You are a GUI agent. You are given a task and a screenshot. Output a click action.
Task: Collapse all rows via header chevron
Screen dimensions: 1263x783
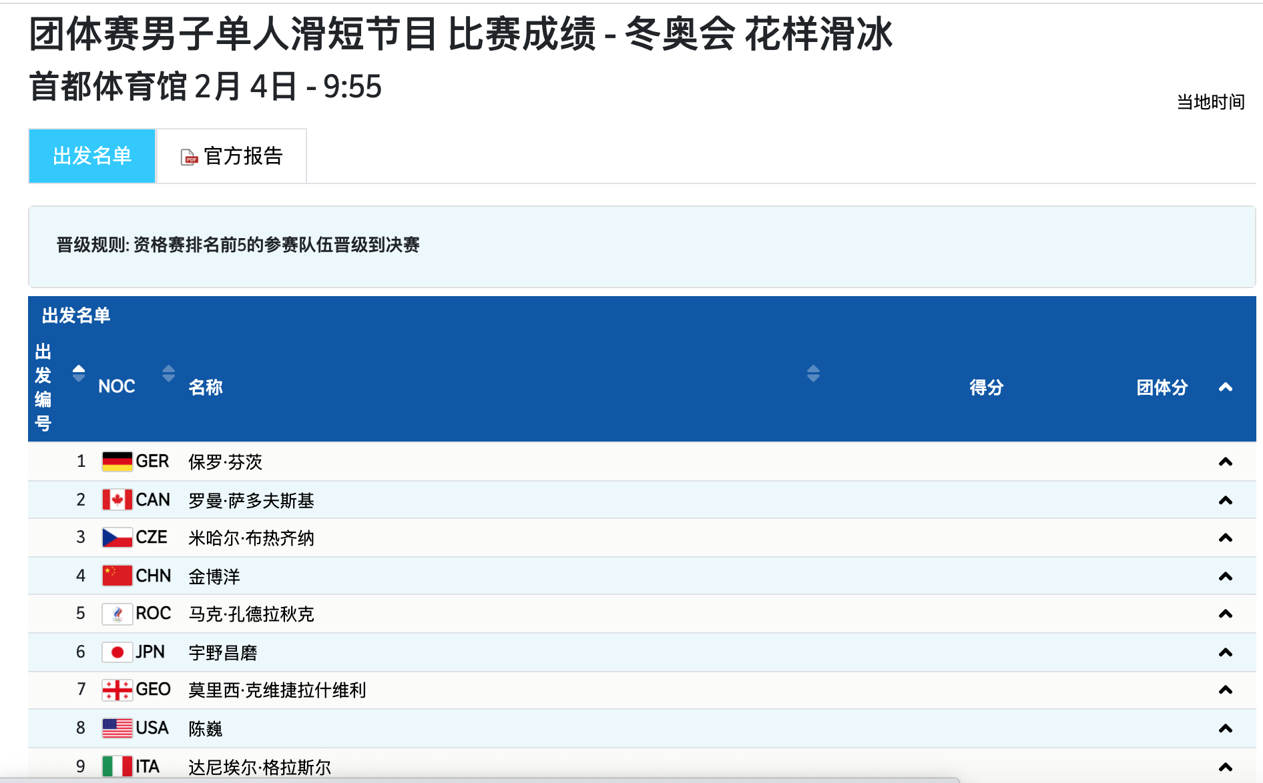tap(1226, 387)
